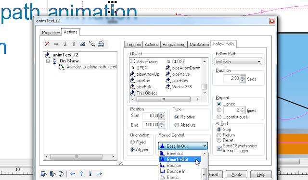
Task: Select Stop at end option
Action: click(x=219, y=130)
